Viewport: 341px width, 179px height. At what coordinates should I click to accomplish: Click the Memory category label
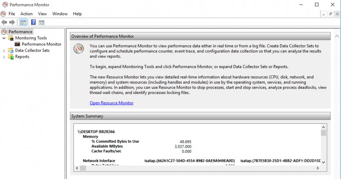(90, 136)
